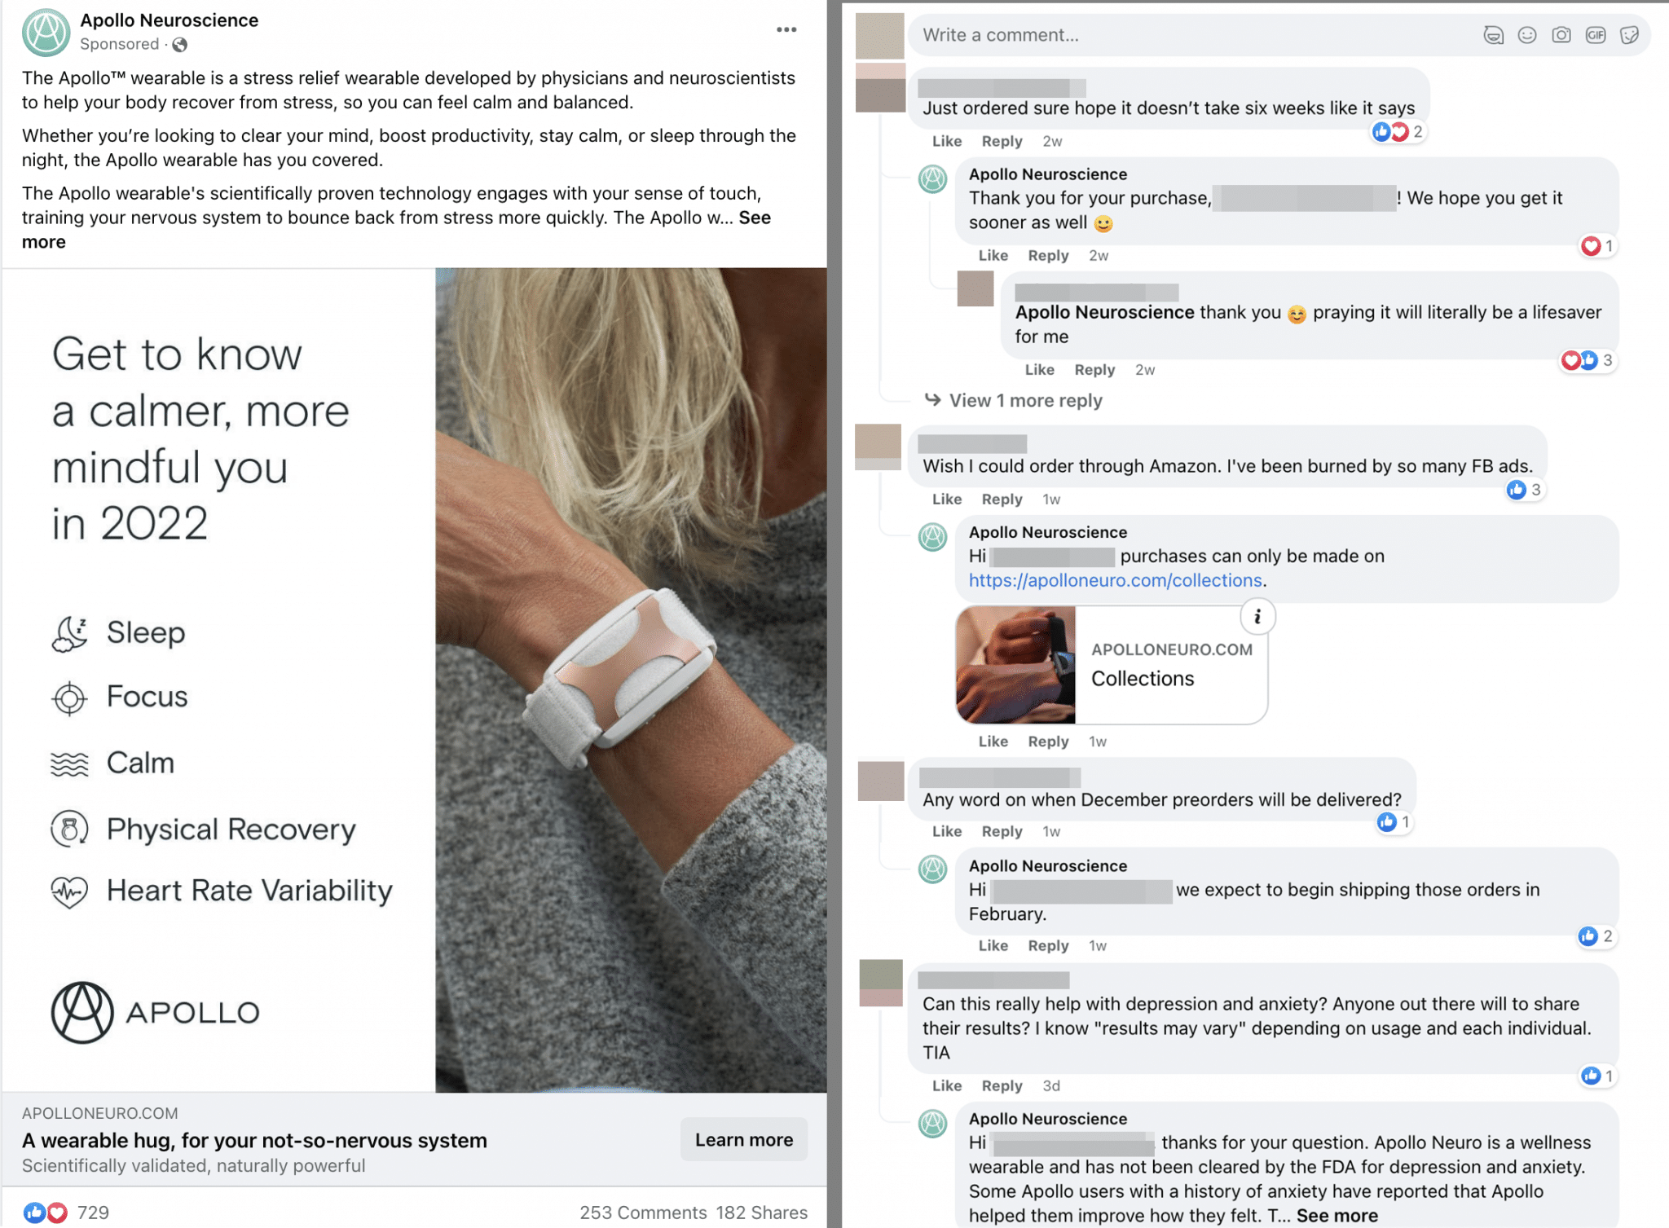Click the Apollo Neuroscience page profile picture
Viewport: 1669px width, 1228px height.
pos(46,33)
